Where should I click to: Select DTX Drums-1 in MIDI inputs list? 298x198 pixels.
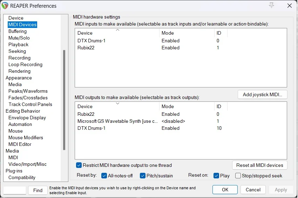pos(92,41)
